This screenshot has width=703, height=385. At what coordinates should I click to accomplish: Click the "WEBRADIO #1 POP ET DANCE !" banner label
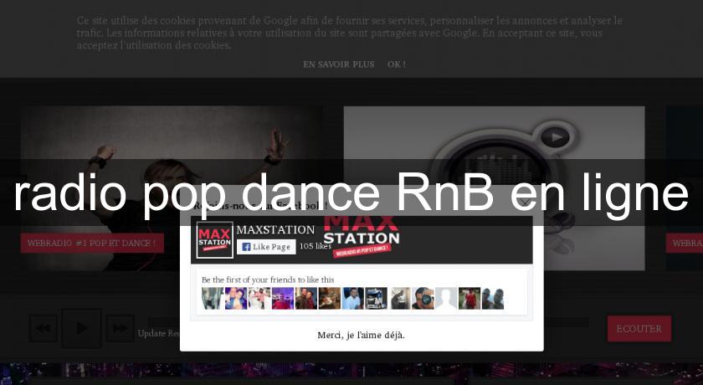coord(91,244)
